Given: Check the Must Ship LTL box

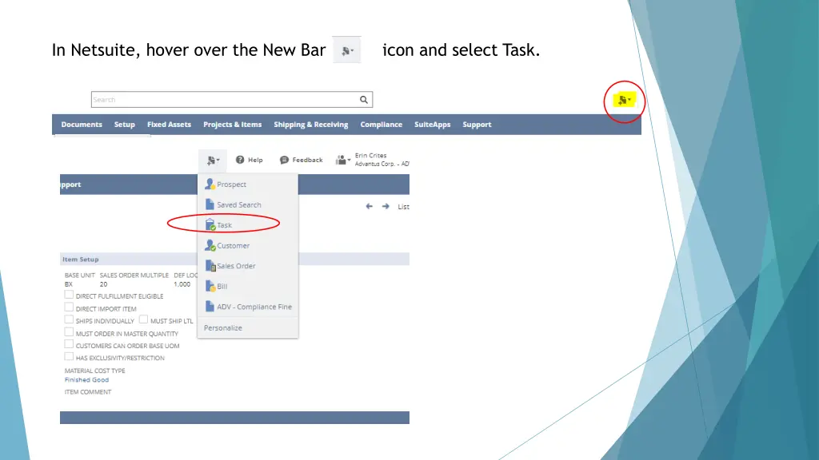Looking at the screenshot, I should [x=144, y=320].
